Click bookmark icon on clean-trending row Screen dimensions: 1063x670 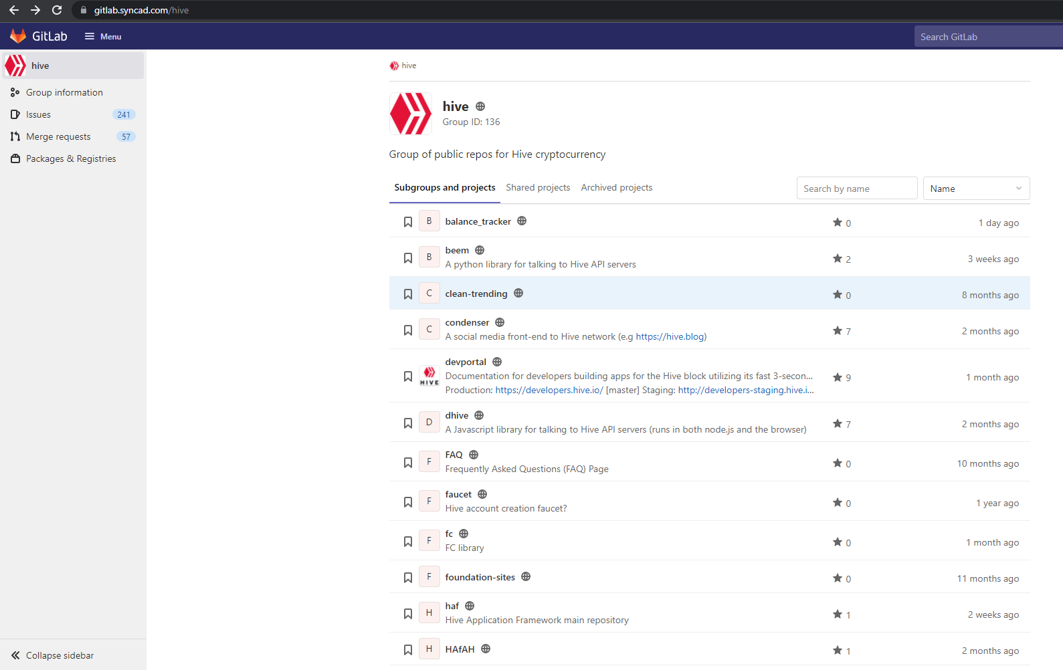pyautogui.click(x=408, y=294)
